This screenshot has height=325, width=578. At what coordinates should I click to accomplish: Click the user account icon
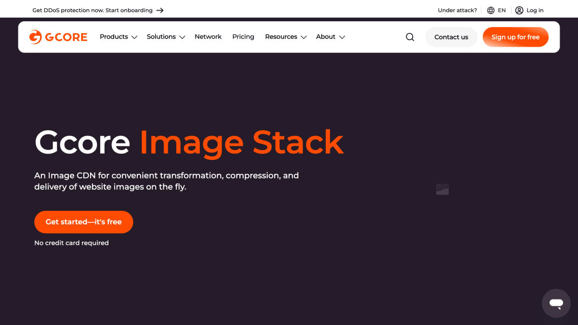point(519,10)
